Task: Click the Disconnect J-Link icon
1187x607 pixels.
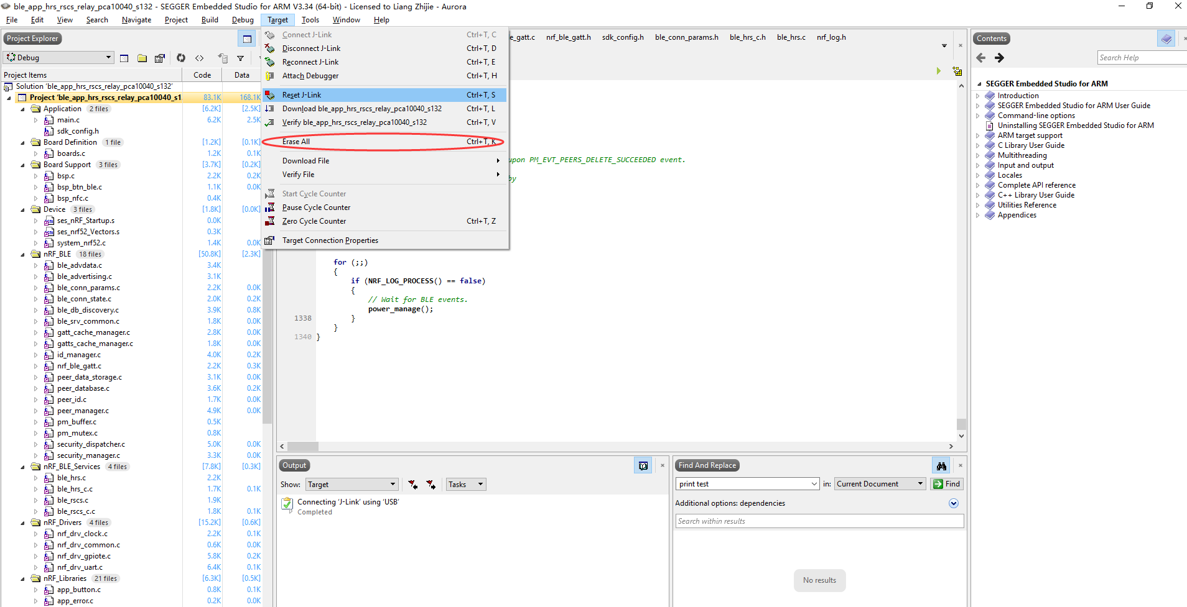Action: 270,48
